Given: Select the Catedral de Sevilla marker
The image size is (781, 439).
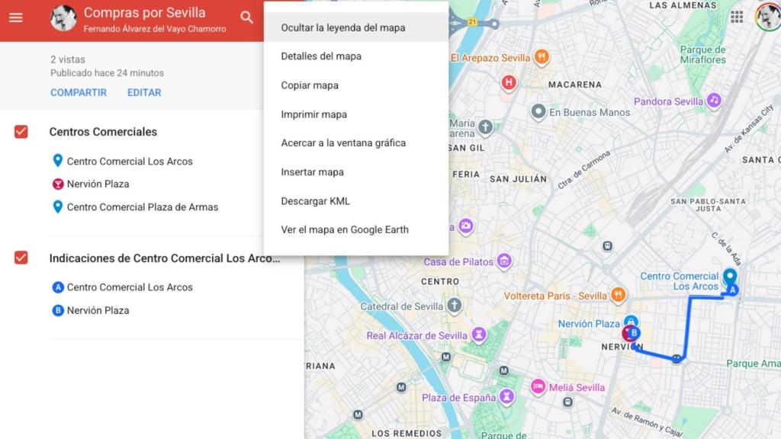Looking at the screenshot, I should 455,306.
